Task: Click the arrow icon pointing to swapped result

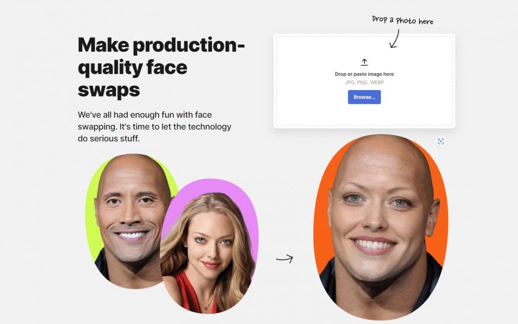Action: click(x=284, y=259)
